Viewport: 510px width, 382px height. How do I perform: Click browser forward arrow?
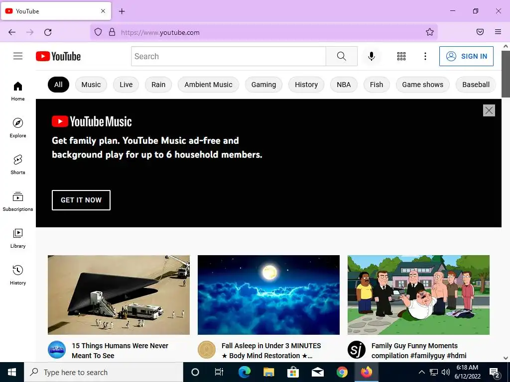click(x=30, y=32)
